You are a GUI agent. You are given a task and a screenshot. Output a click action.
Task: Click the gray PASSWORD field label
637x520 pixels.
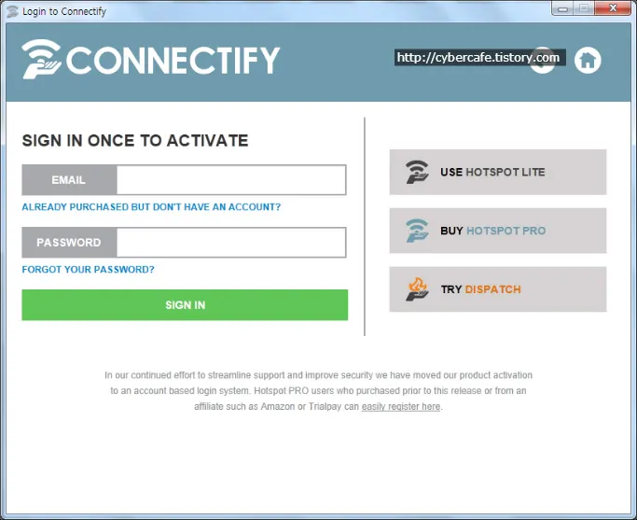pyautogui.click(x=69, y=243)
